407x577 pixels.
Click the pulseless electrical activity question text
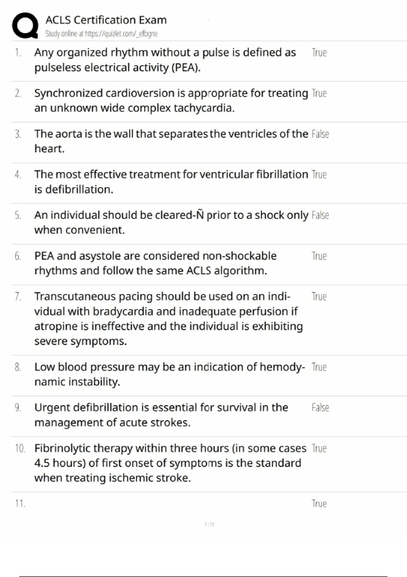click(x=165, y=60)
